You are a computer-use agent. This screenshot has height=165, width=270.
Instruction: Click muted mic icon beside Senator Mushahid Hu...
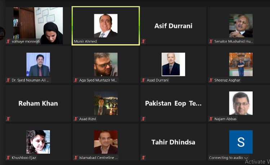[x=211, y=41]
